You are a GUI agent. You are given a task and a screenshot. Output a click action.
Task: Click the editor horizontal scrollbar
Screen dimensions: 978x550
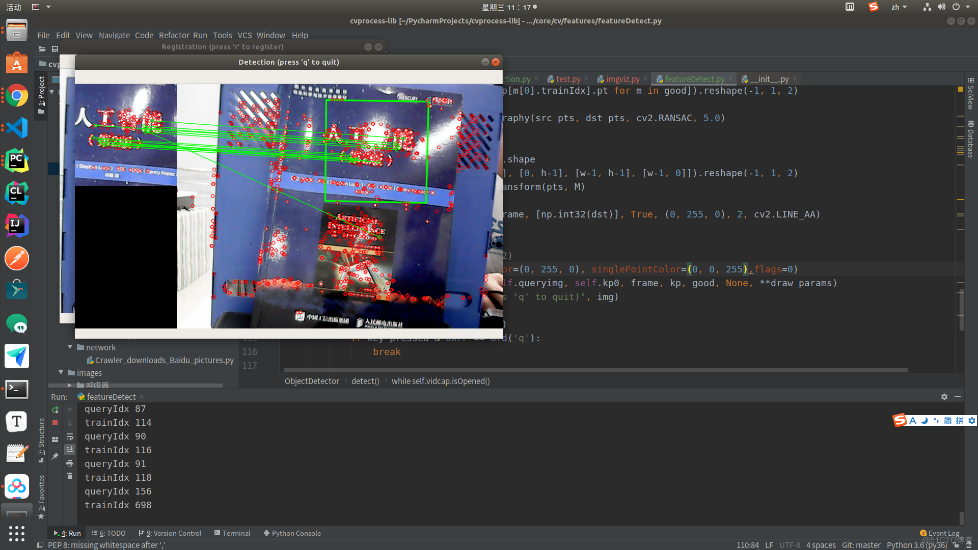click(595, 370)
